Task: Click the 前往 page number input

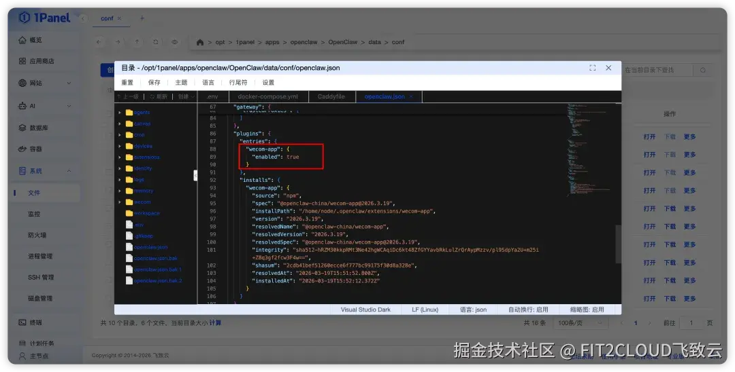Action: [691, 323]
